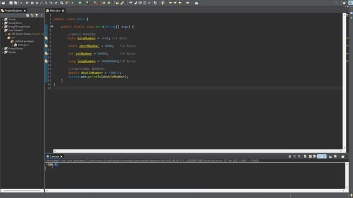
Task: Open the Display Selected Console dropdown arrow
Action: click(x=339, y=156)
